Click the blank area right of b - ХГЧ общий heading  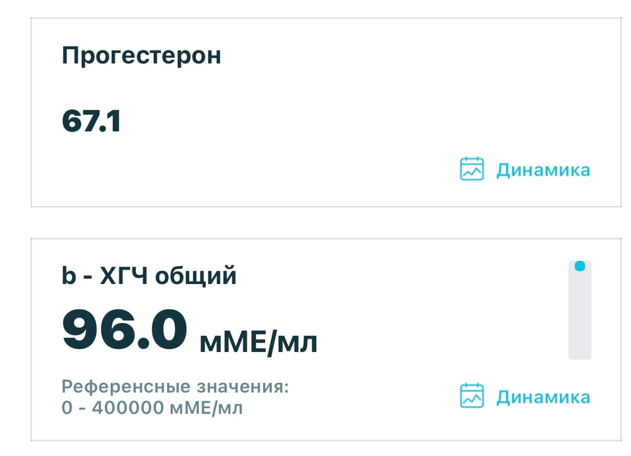[391, 276]
